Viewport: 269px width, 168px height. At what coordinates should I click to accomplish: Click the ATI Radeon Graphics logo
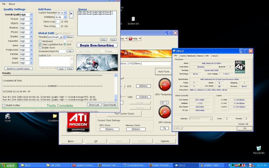[x=78, y=122]
